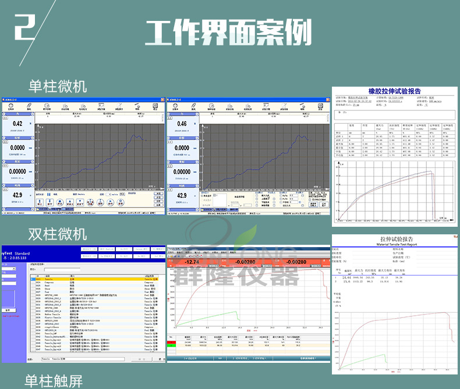Click the square double up-arrow button in the 0.42 window
Screen dimensions: 460x389
(40, 202)
